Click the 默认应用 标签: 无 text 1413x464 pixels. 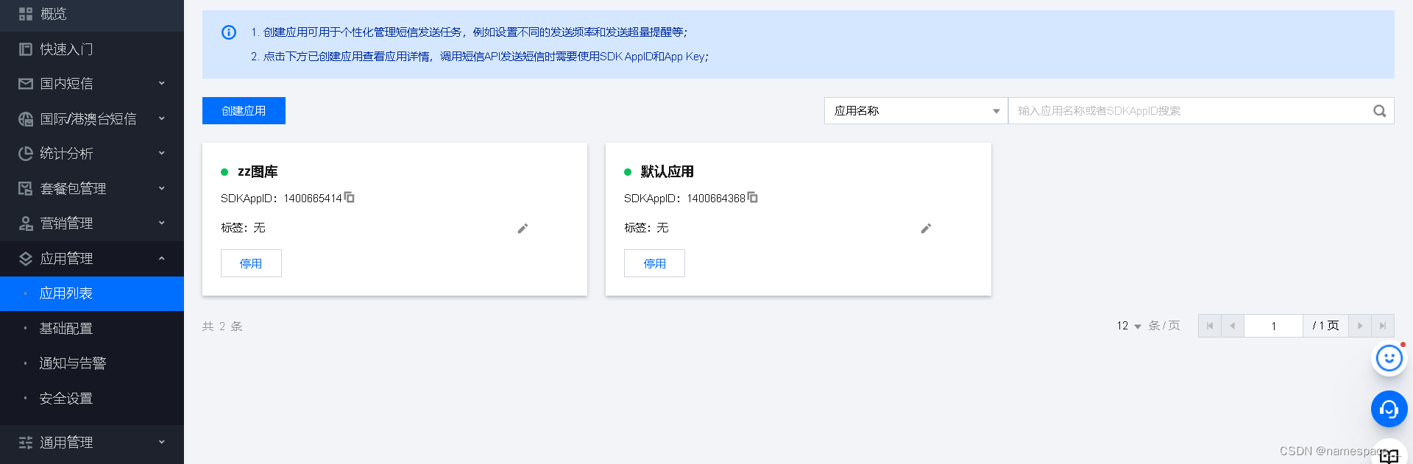pos(646,228)
